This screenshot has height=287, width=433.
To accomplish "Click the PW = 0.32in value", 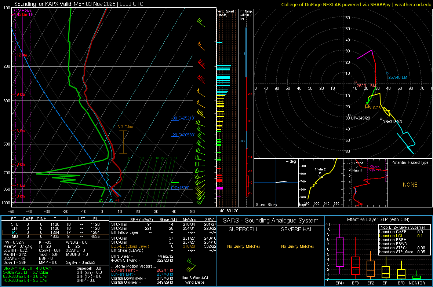I will [x=14, y=242].
